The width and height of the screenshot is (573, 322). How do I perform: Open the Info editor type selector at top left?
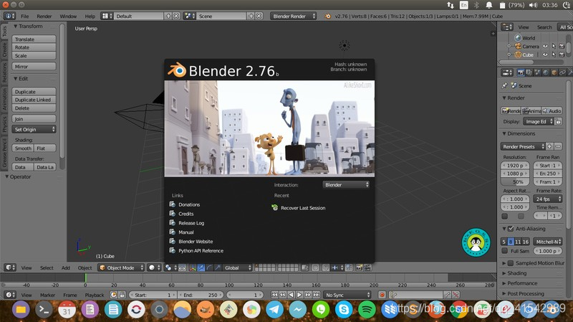(x=9, y=16)
